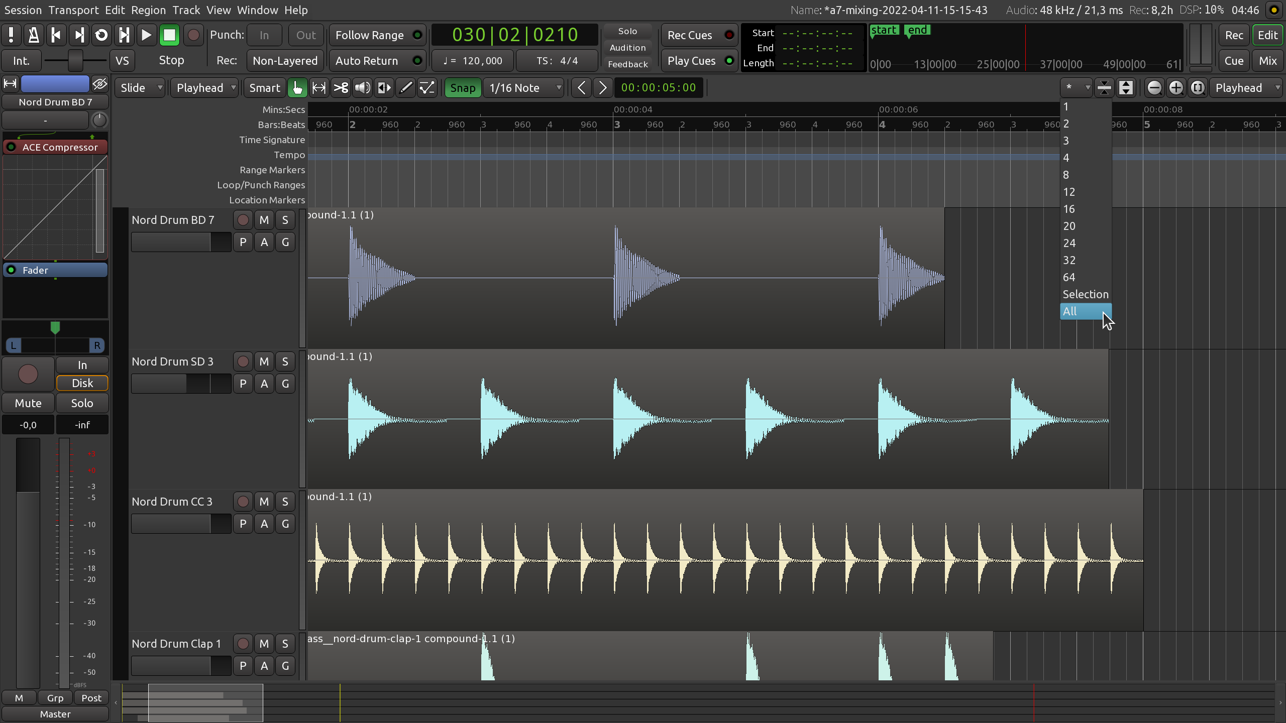Open visible tracks count dropdown asterisk
The height and width of the screenshot is (723, 1286).
click(x=1076, y=88)
